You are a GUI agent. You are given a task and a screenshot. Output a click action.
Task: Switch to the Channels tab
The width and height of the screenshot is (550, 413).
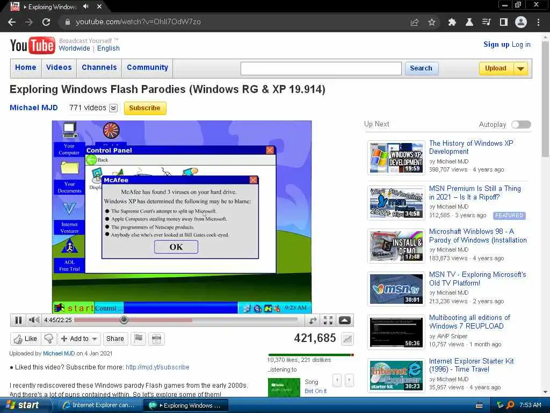click(x=99, y=67)
